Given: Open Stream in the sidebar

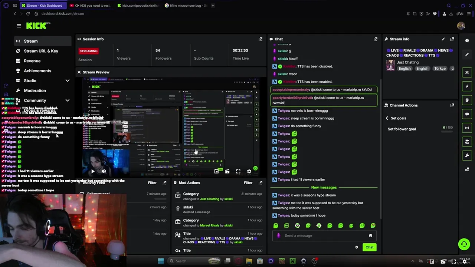Looking at the screenshot, I should [43, 41].
